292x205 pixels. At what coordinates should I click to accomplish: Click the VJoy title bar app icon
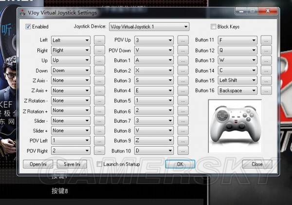click(22, 13)
